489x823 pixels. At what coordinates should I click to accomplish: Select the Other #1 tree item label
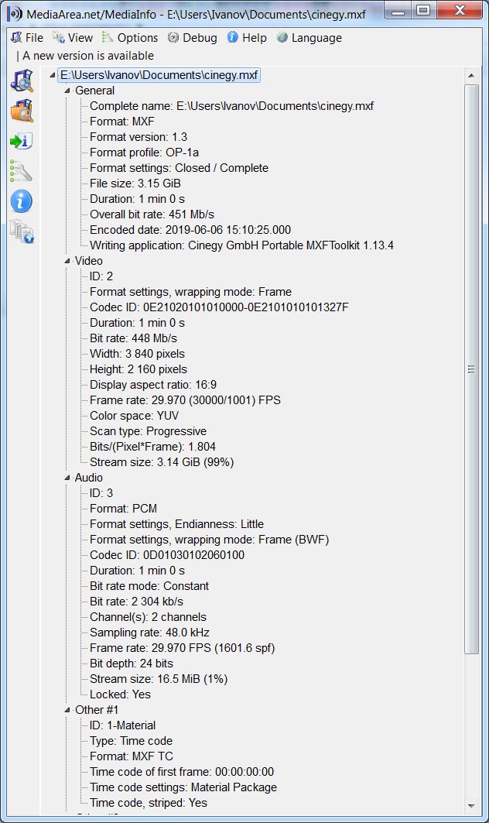[x=97, y=710]
